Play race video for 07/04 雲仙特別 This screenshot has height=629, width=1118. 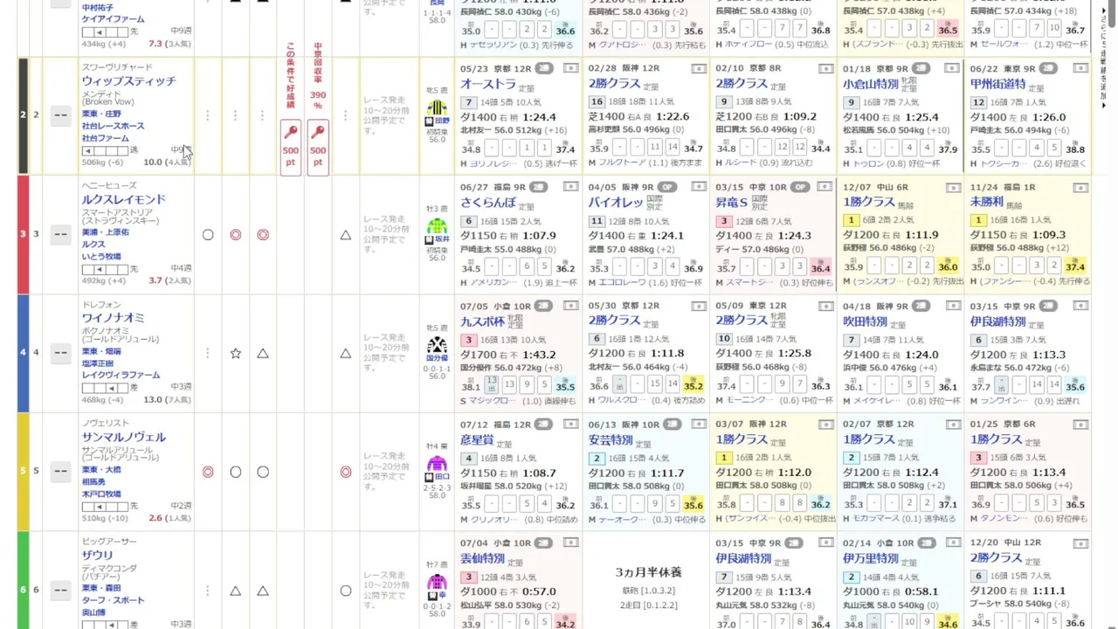click(570, 543)
